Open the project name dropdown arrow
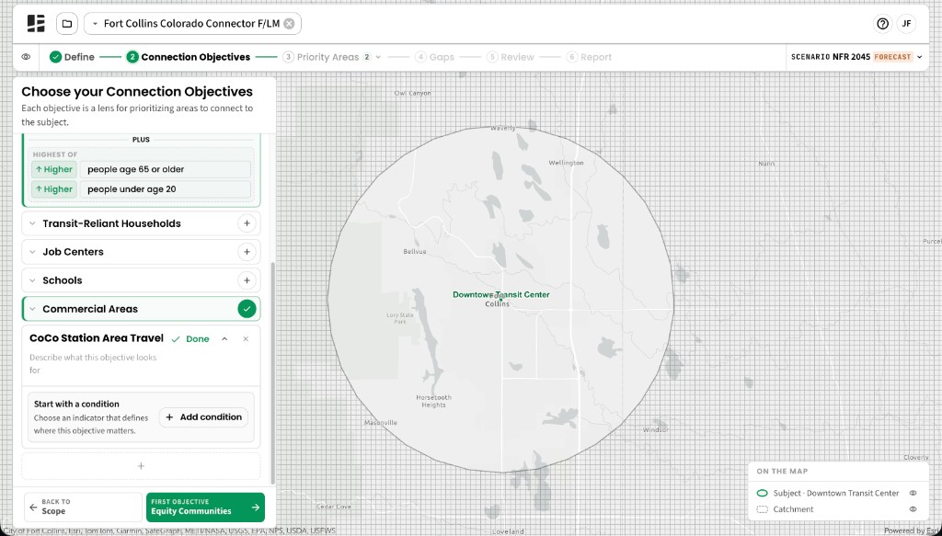This screenshot has height=536, width=942. (x=95, y=23)
